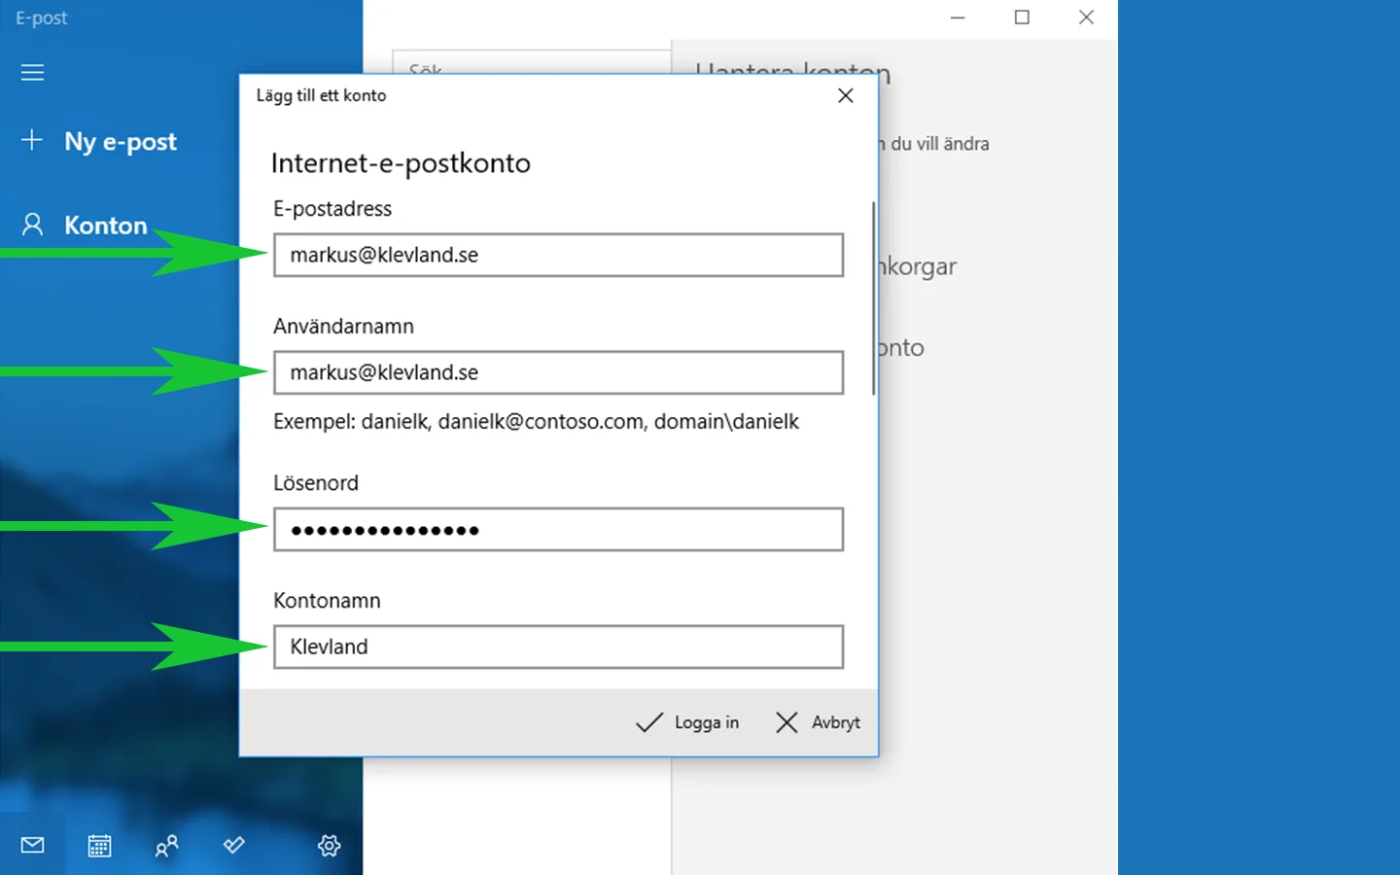Click the X icon next to Avbryt

[787, 722]
